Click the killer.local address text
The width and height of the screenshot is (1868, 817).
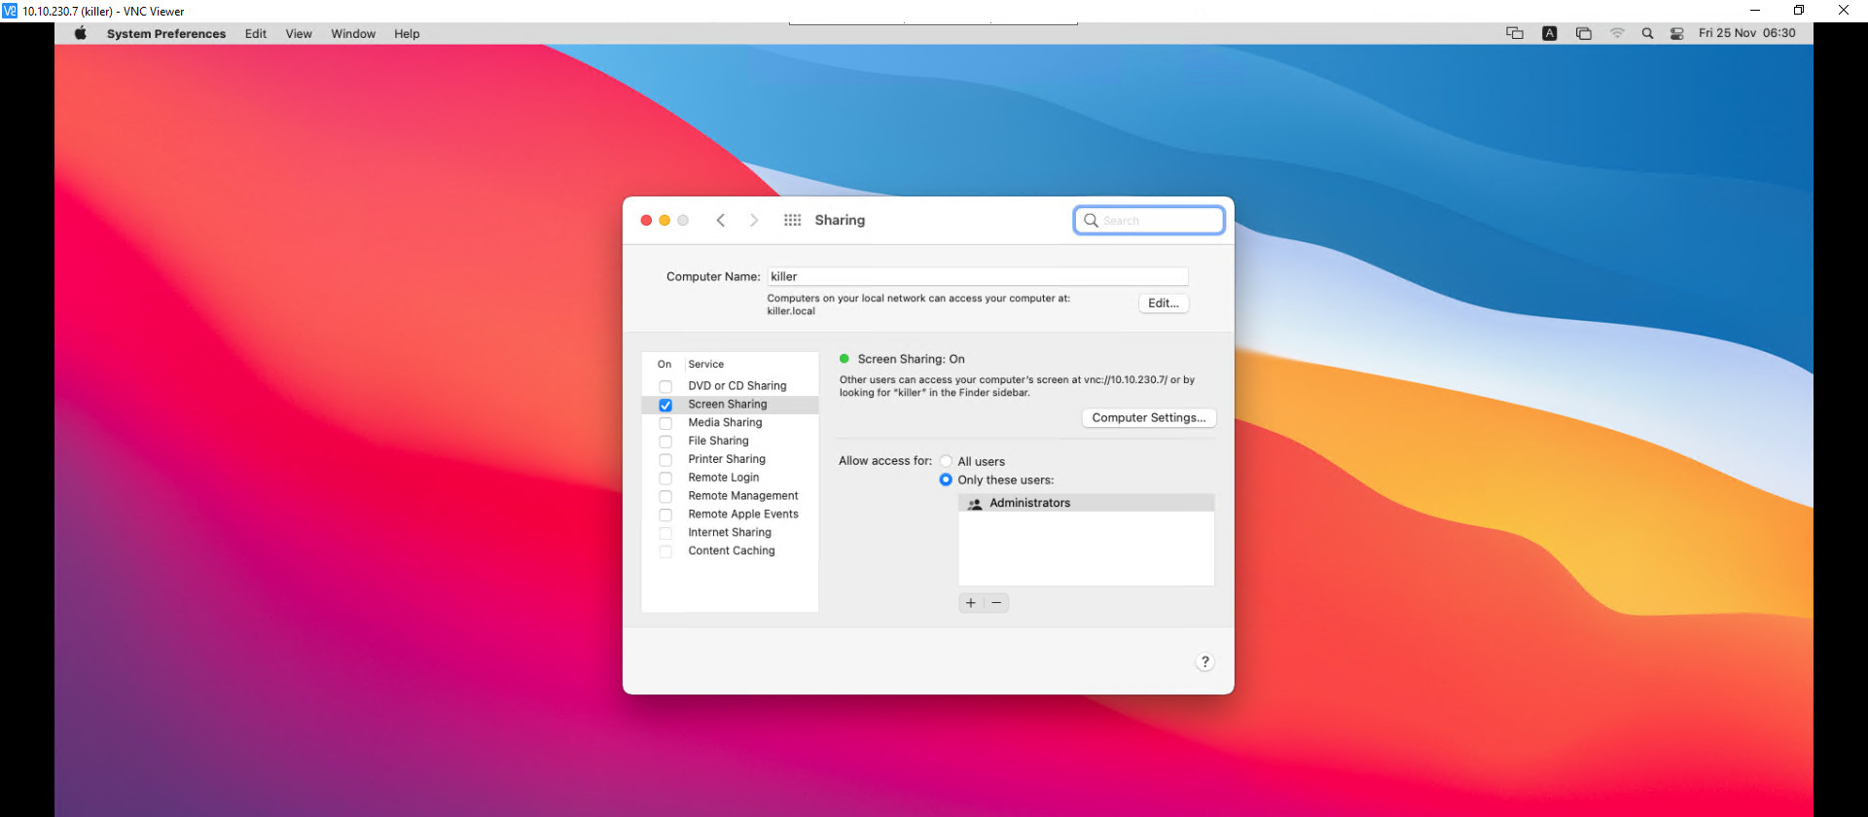[791, 311]
